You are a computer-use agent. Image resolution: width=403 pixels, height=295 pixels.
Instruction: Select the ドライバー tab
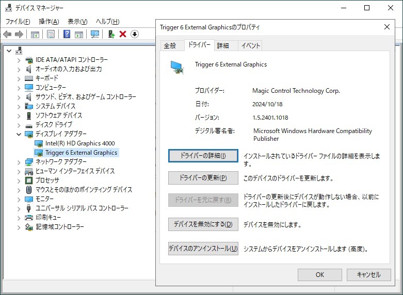pyautogui.click(x=199, y=45)
